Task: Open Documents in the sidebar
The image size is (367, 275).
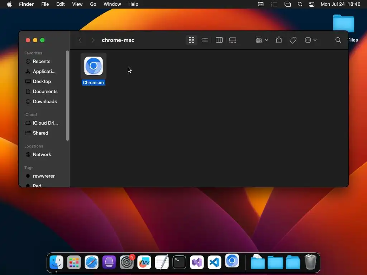Action: click(x=45, y=91)
